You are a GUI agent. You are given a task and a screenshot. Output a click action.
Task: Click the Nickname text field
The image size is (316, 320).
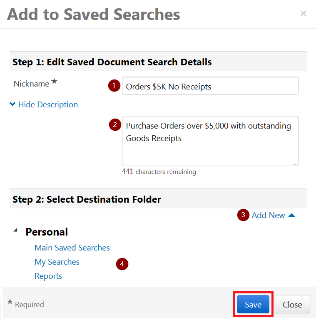pos(210,86)
